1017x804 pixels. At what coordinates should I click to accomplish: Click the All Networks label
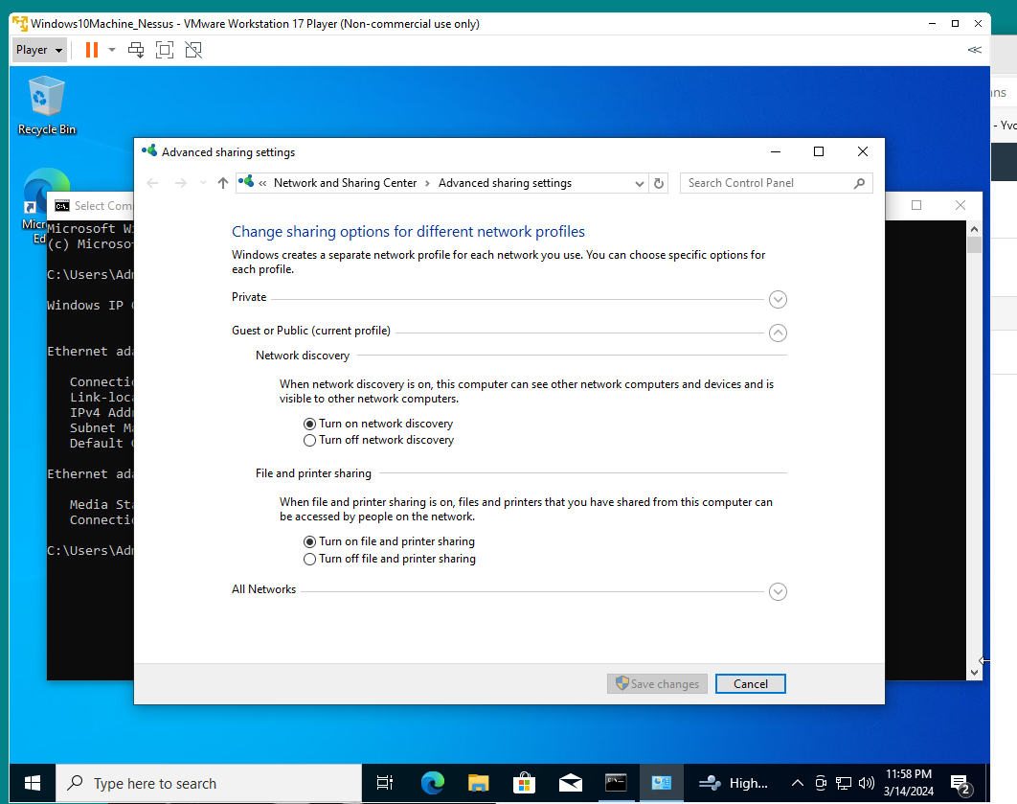(x=264, y=589)
